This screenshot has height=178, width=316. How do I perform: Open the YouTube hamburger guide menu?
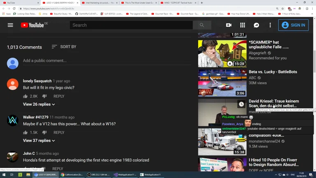click(10, 25)
